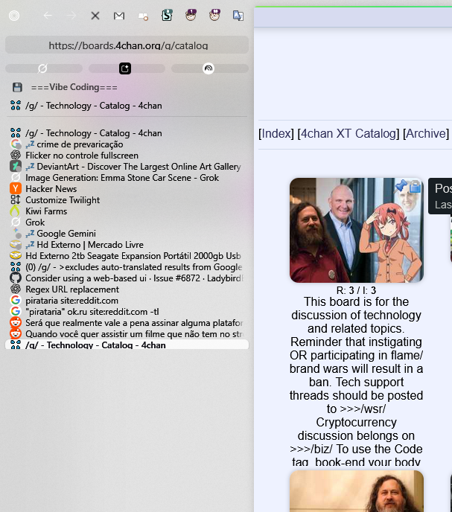The width and height of the screenshot is (452, 512).
Task: Switch to the Hacker News tab
Action: click(127, 189)
